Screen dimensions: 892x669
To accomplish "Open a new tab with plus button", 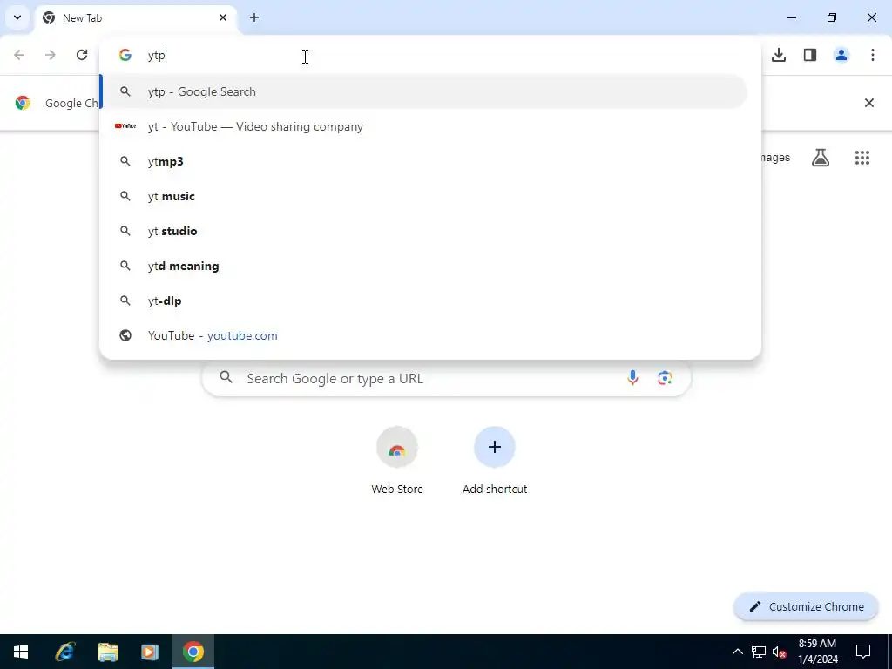I will pos(254,17).
